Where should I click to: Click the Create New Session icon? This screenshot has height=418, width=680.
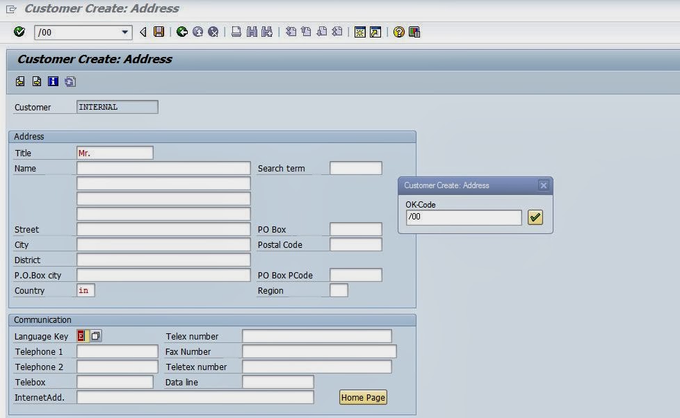359,32
